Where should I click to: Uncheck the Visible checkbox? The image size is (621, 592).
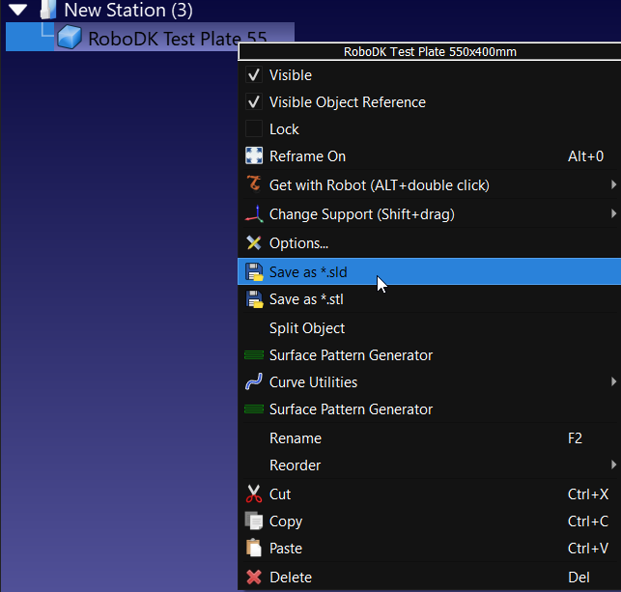click(x=254, y=75)
